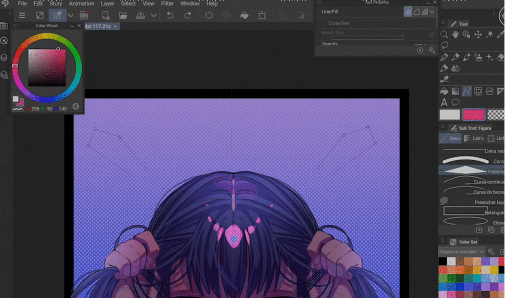Open the Layer menu
Image resolution: width=505 pixels, height=298 pixels.
pyautogui.click(x=107, y=4)
